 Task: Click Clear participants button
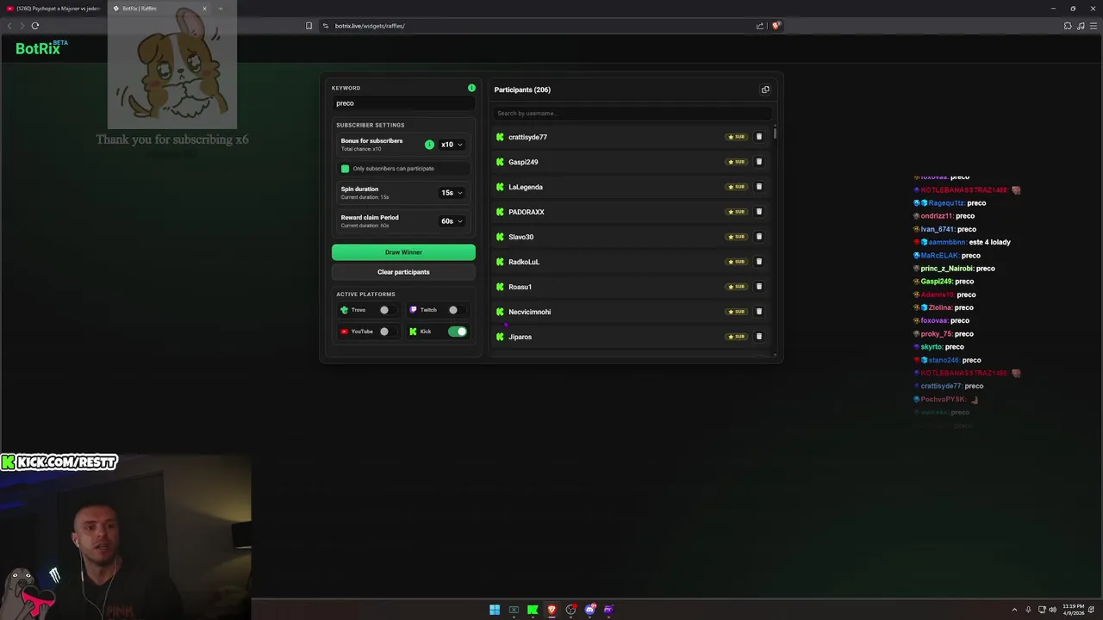(x=403, y=272)
